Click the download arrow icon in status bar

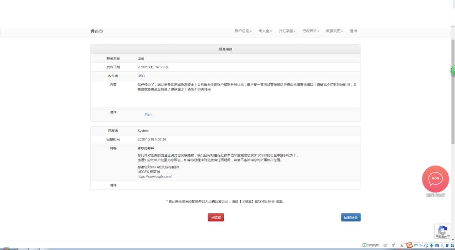(x=401, y=245)
